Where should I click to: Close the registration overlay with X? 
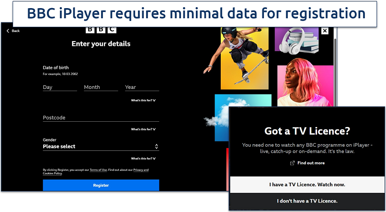[x=325, y=31]
